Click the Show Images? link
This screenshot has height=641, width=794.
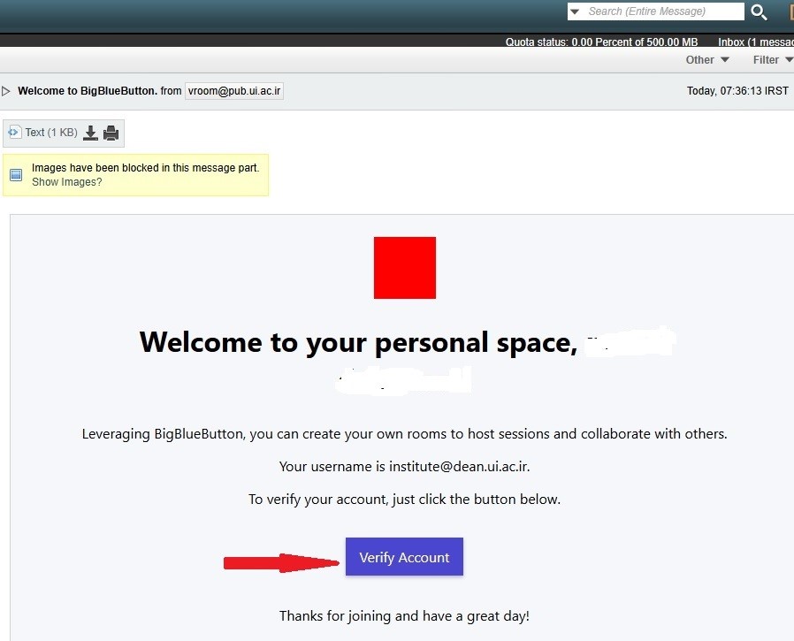point(67,182)
